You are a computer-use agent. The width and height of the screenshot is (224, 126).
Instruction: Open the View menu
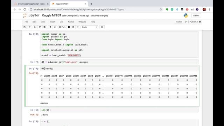(x=43, y=22)
